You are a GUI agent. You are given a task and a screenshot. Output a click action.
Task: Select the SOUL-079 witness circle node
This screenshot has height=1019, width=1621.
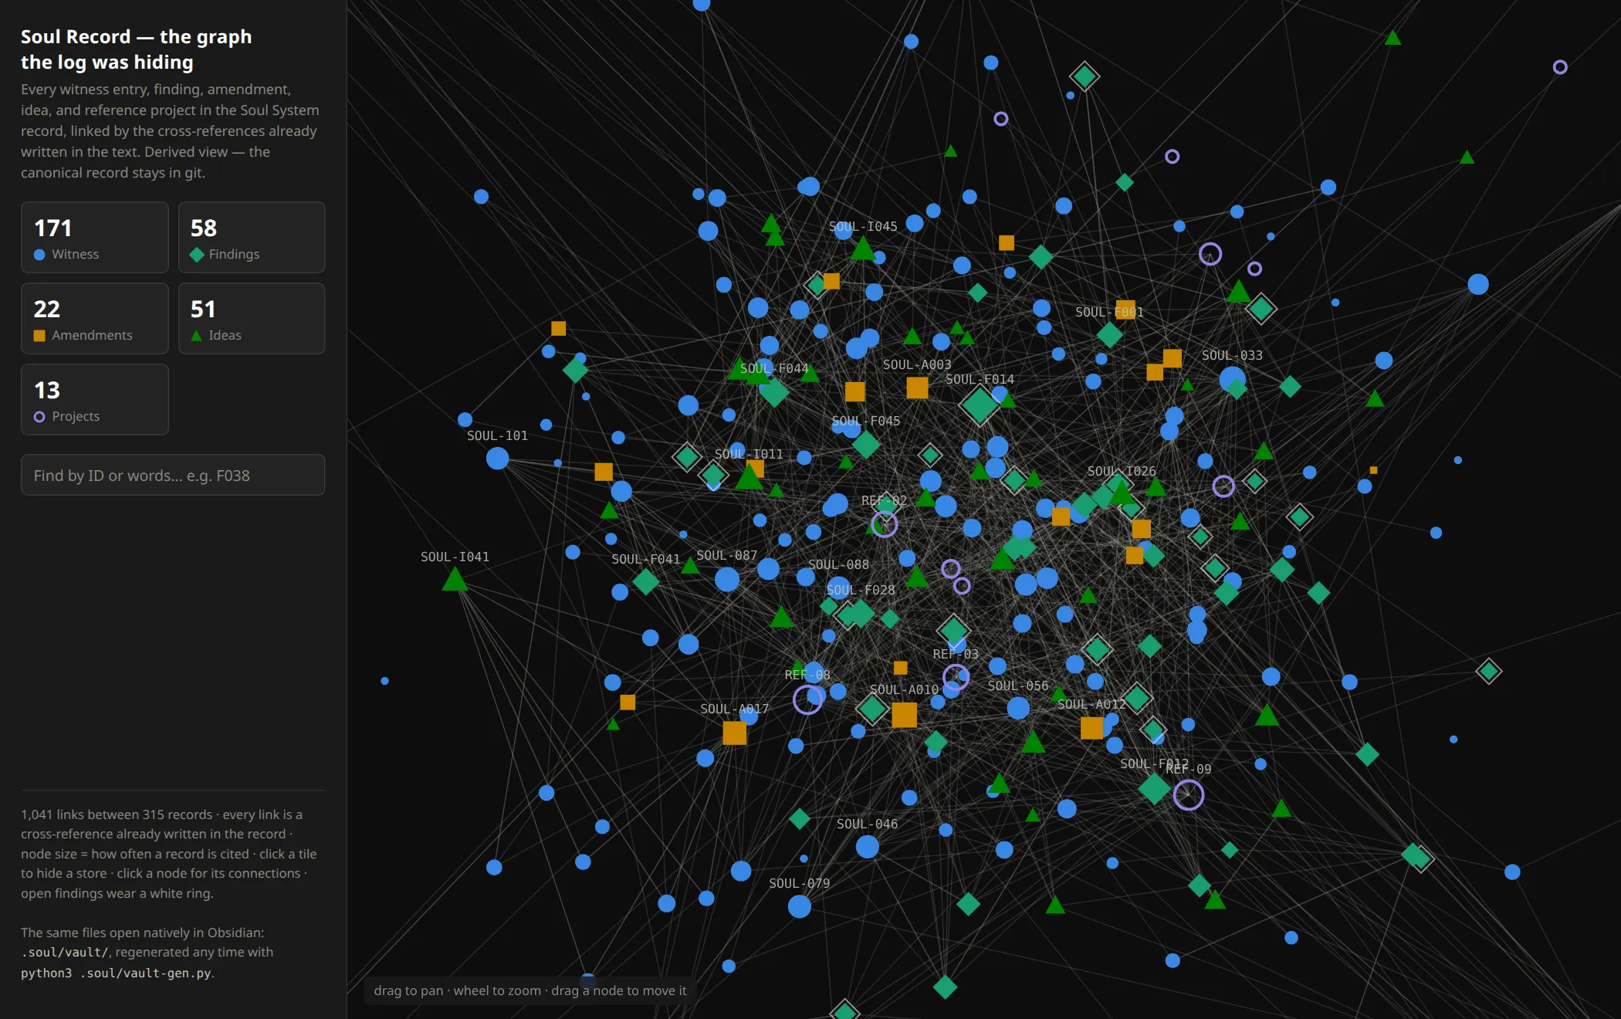(x=799, y=906)
